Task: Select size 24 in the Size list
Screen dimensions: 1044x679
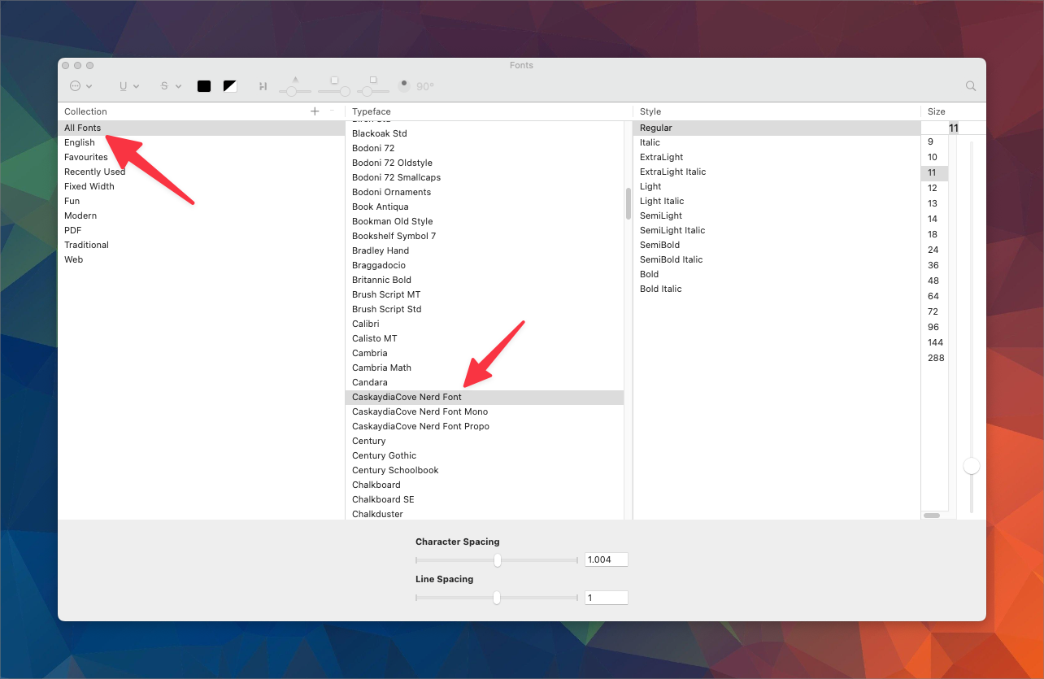Action: coord(933,250)
